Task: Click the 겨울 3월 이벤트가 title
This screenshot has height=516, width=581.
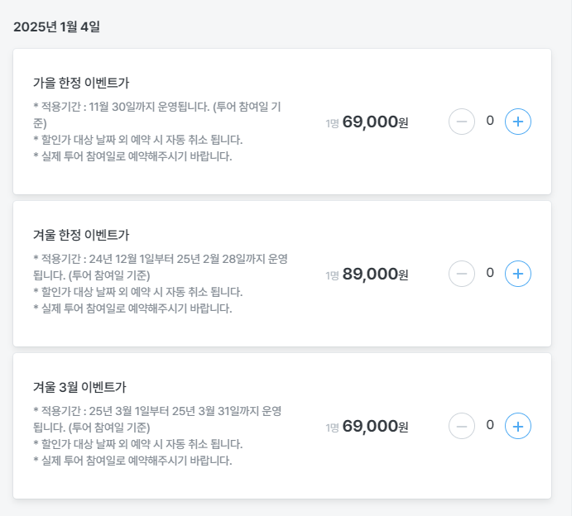Action: pyautogui.click(x=79, y=387)
